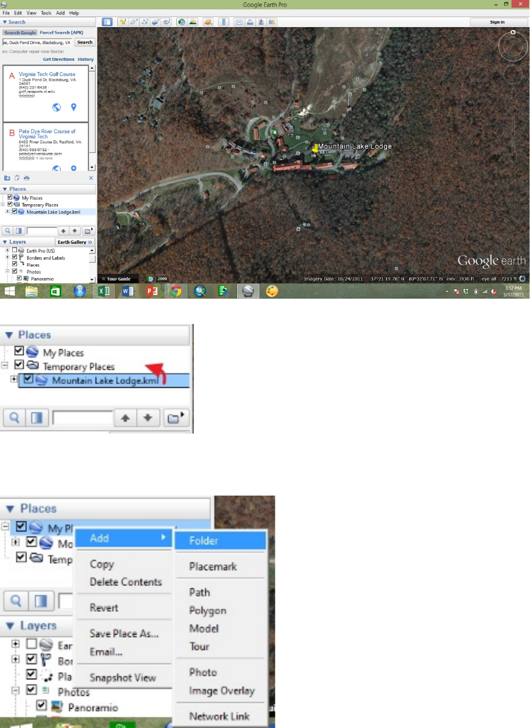Collapse Temporary Places tree node in main window
530x728 pixels.
coord(3,205)
